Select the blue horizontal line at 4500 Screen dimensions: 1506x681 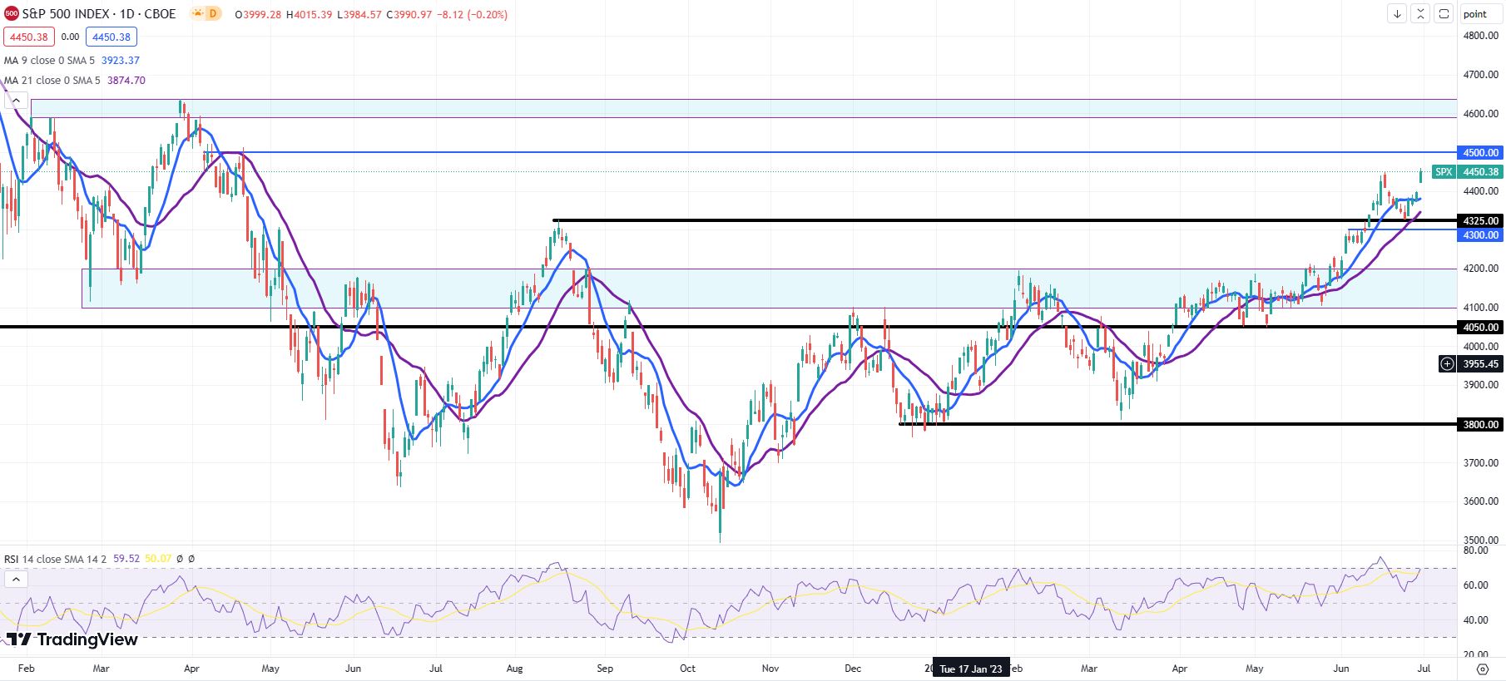coord(832,152)
